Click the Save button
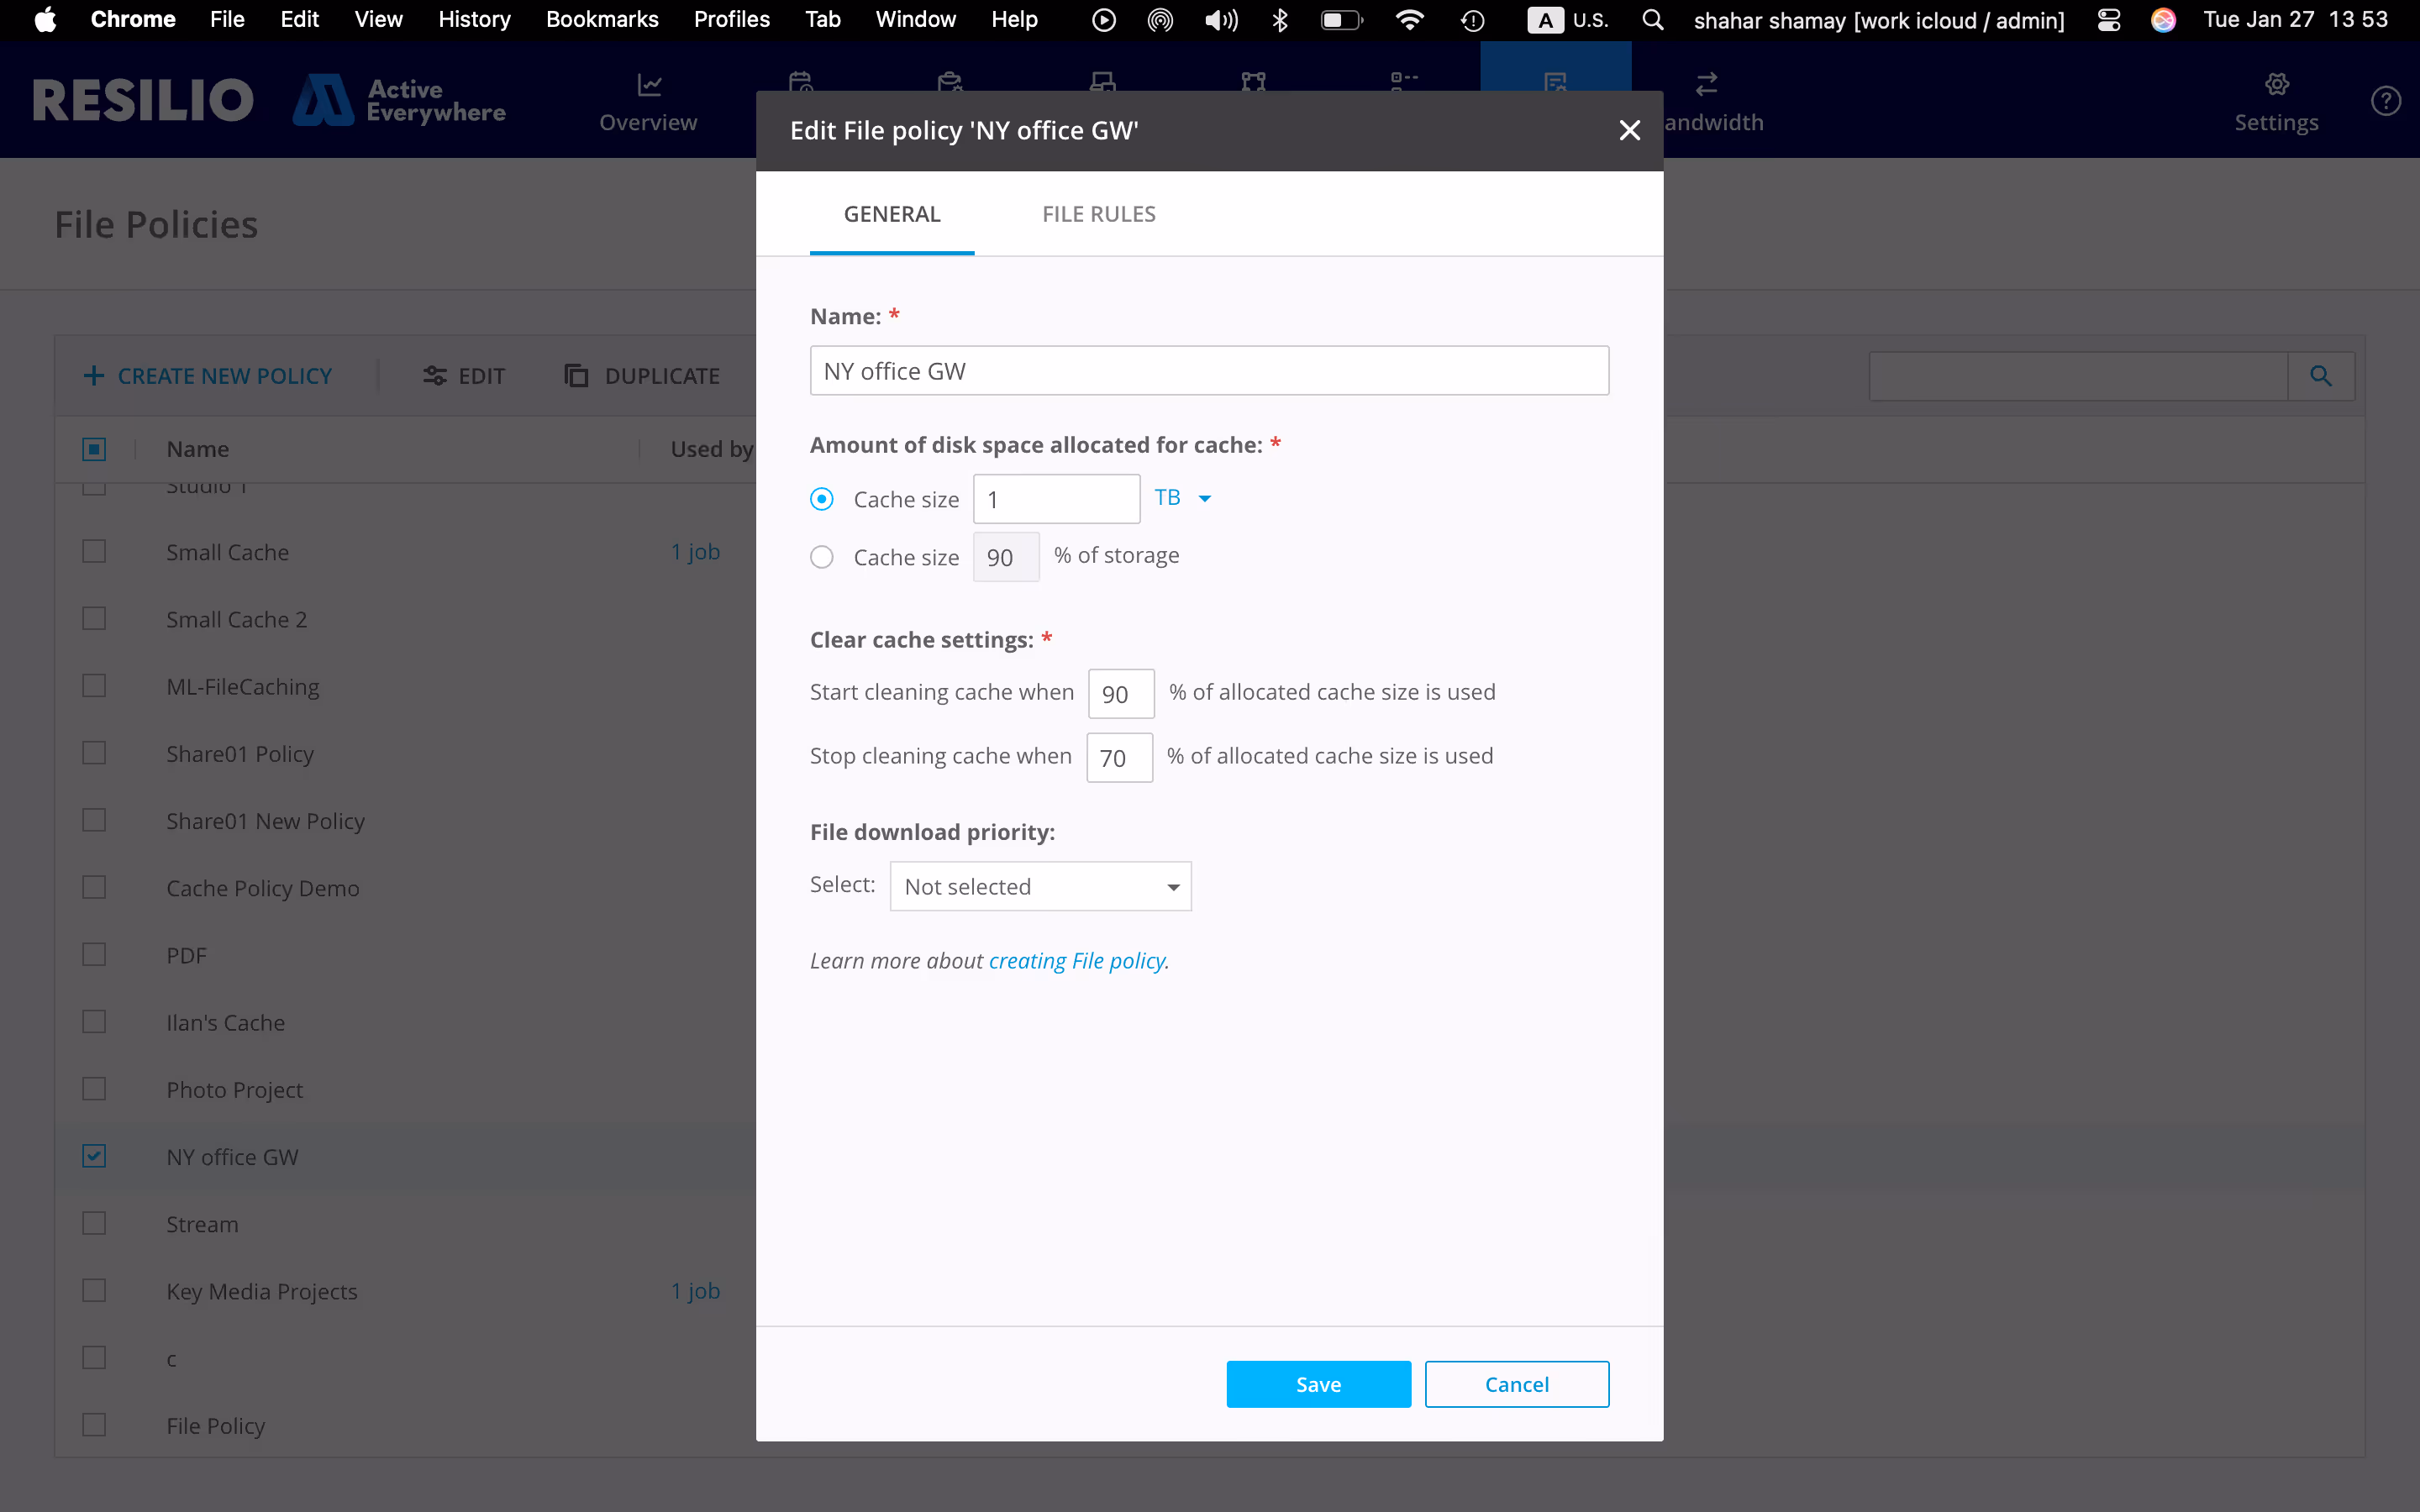The image size is (2420, 1512). tap(1318, 1384)
